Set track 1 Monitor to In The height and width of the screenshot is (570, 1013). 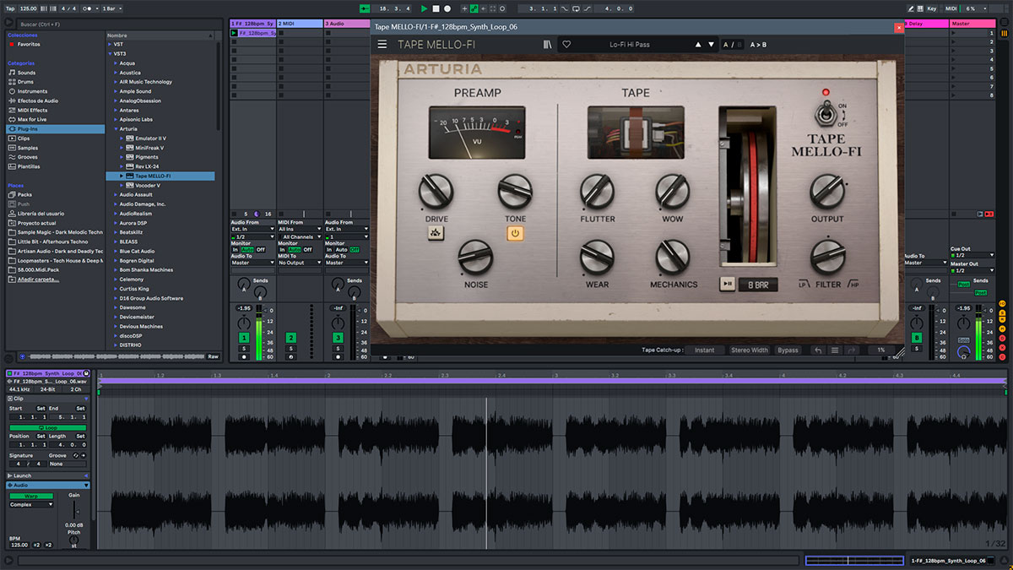point(235,250)
